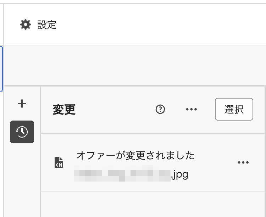Click the gray strip under the settings bar
Screen dimensions: 266x217
tap(135, 65)
